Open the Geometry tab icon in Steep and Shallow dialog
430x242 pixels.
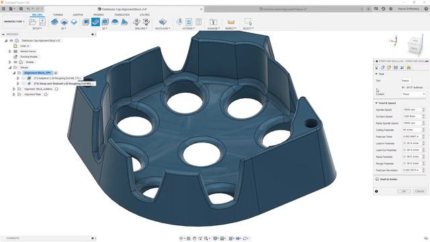pos(382,67)
